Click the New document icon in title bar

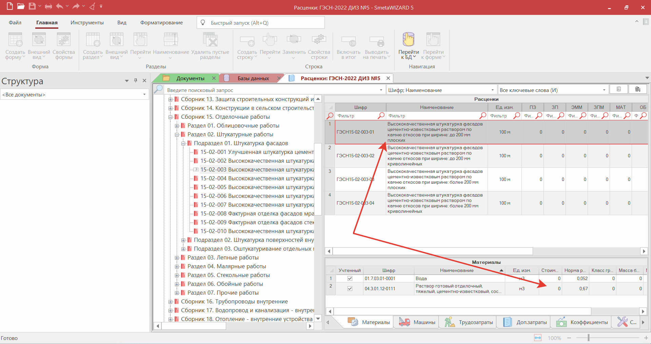click(10, 6)
